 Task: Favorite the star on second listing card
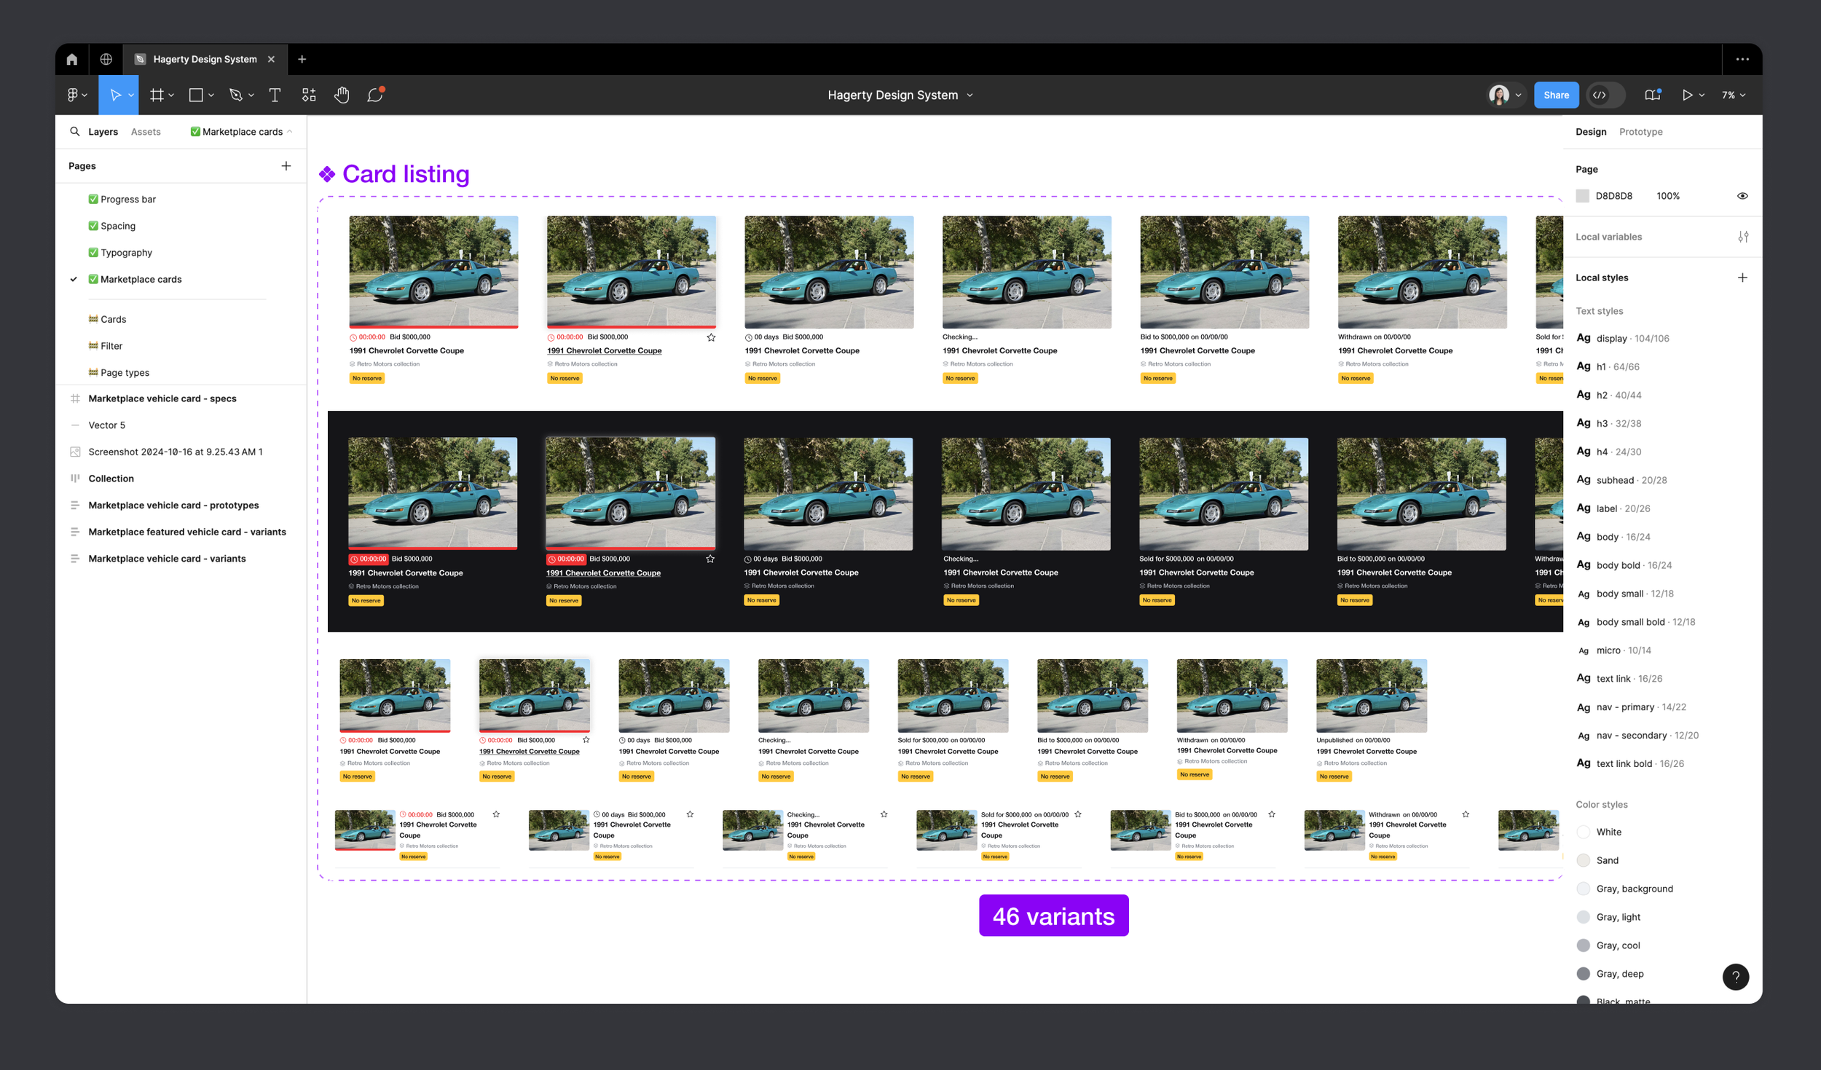[x=711, y=337]
